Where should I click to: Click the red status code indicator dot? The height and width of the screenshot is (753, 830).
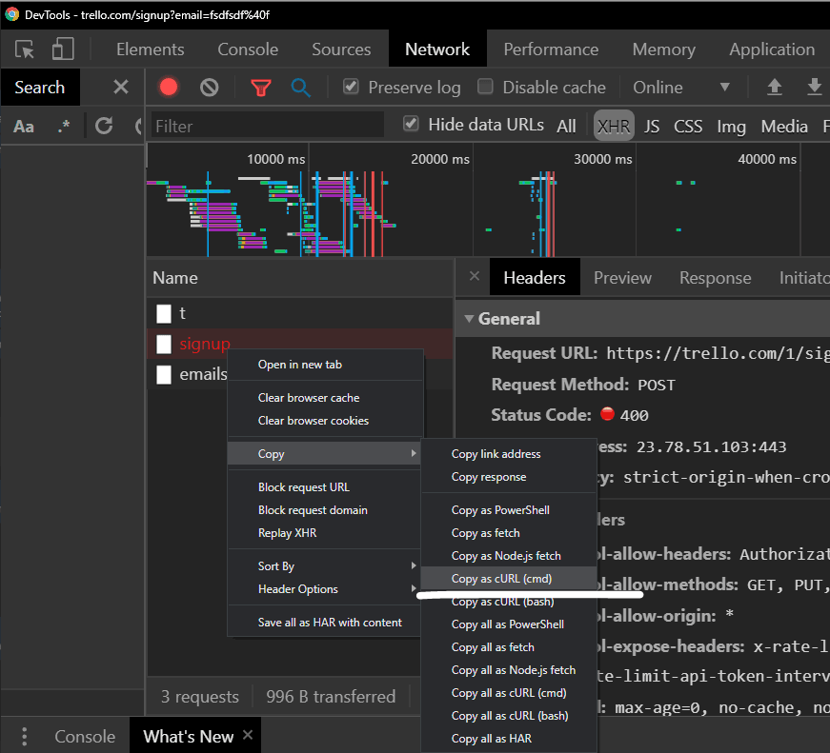(x=607, y=413)
